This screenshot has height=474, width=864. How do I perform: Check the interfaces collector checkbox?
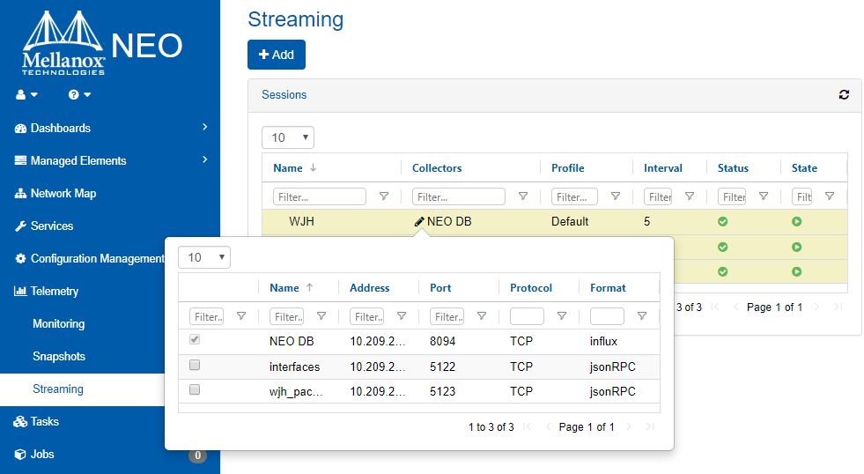tap(195, 366)
